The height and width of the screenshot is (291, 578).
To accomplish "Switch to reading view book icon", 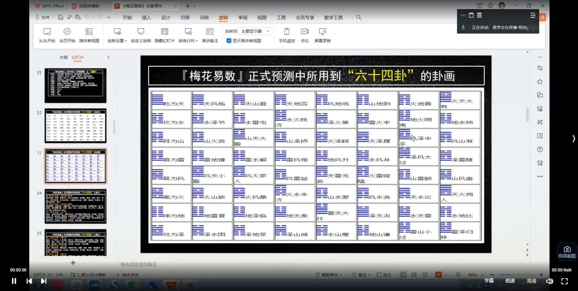I will click(x=425, y=275).
